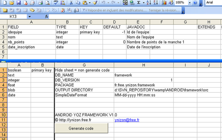This screenshot has width=222, height=140.
Task: Select the 'JAVADOC' header cell
Action: click(138, 27)
